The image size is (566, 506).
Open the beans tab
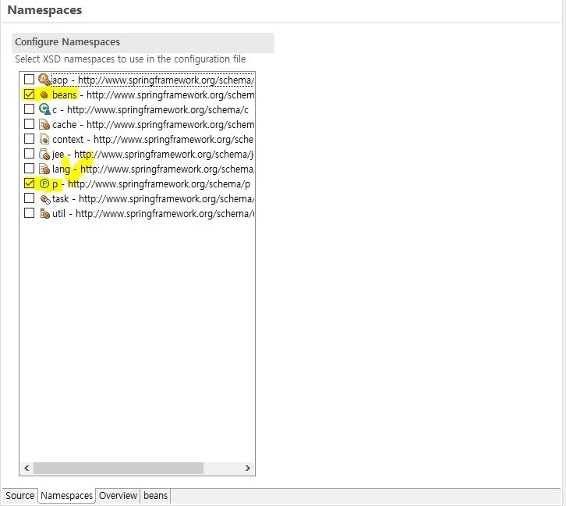click(156, 496)
